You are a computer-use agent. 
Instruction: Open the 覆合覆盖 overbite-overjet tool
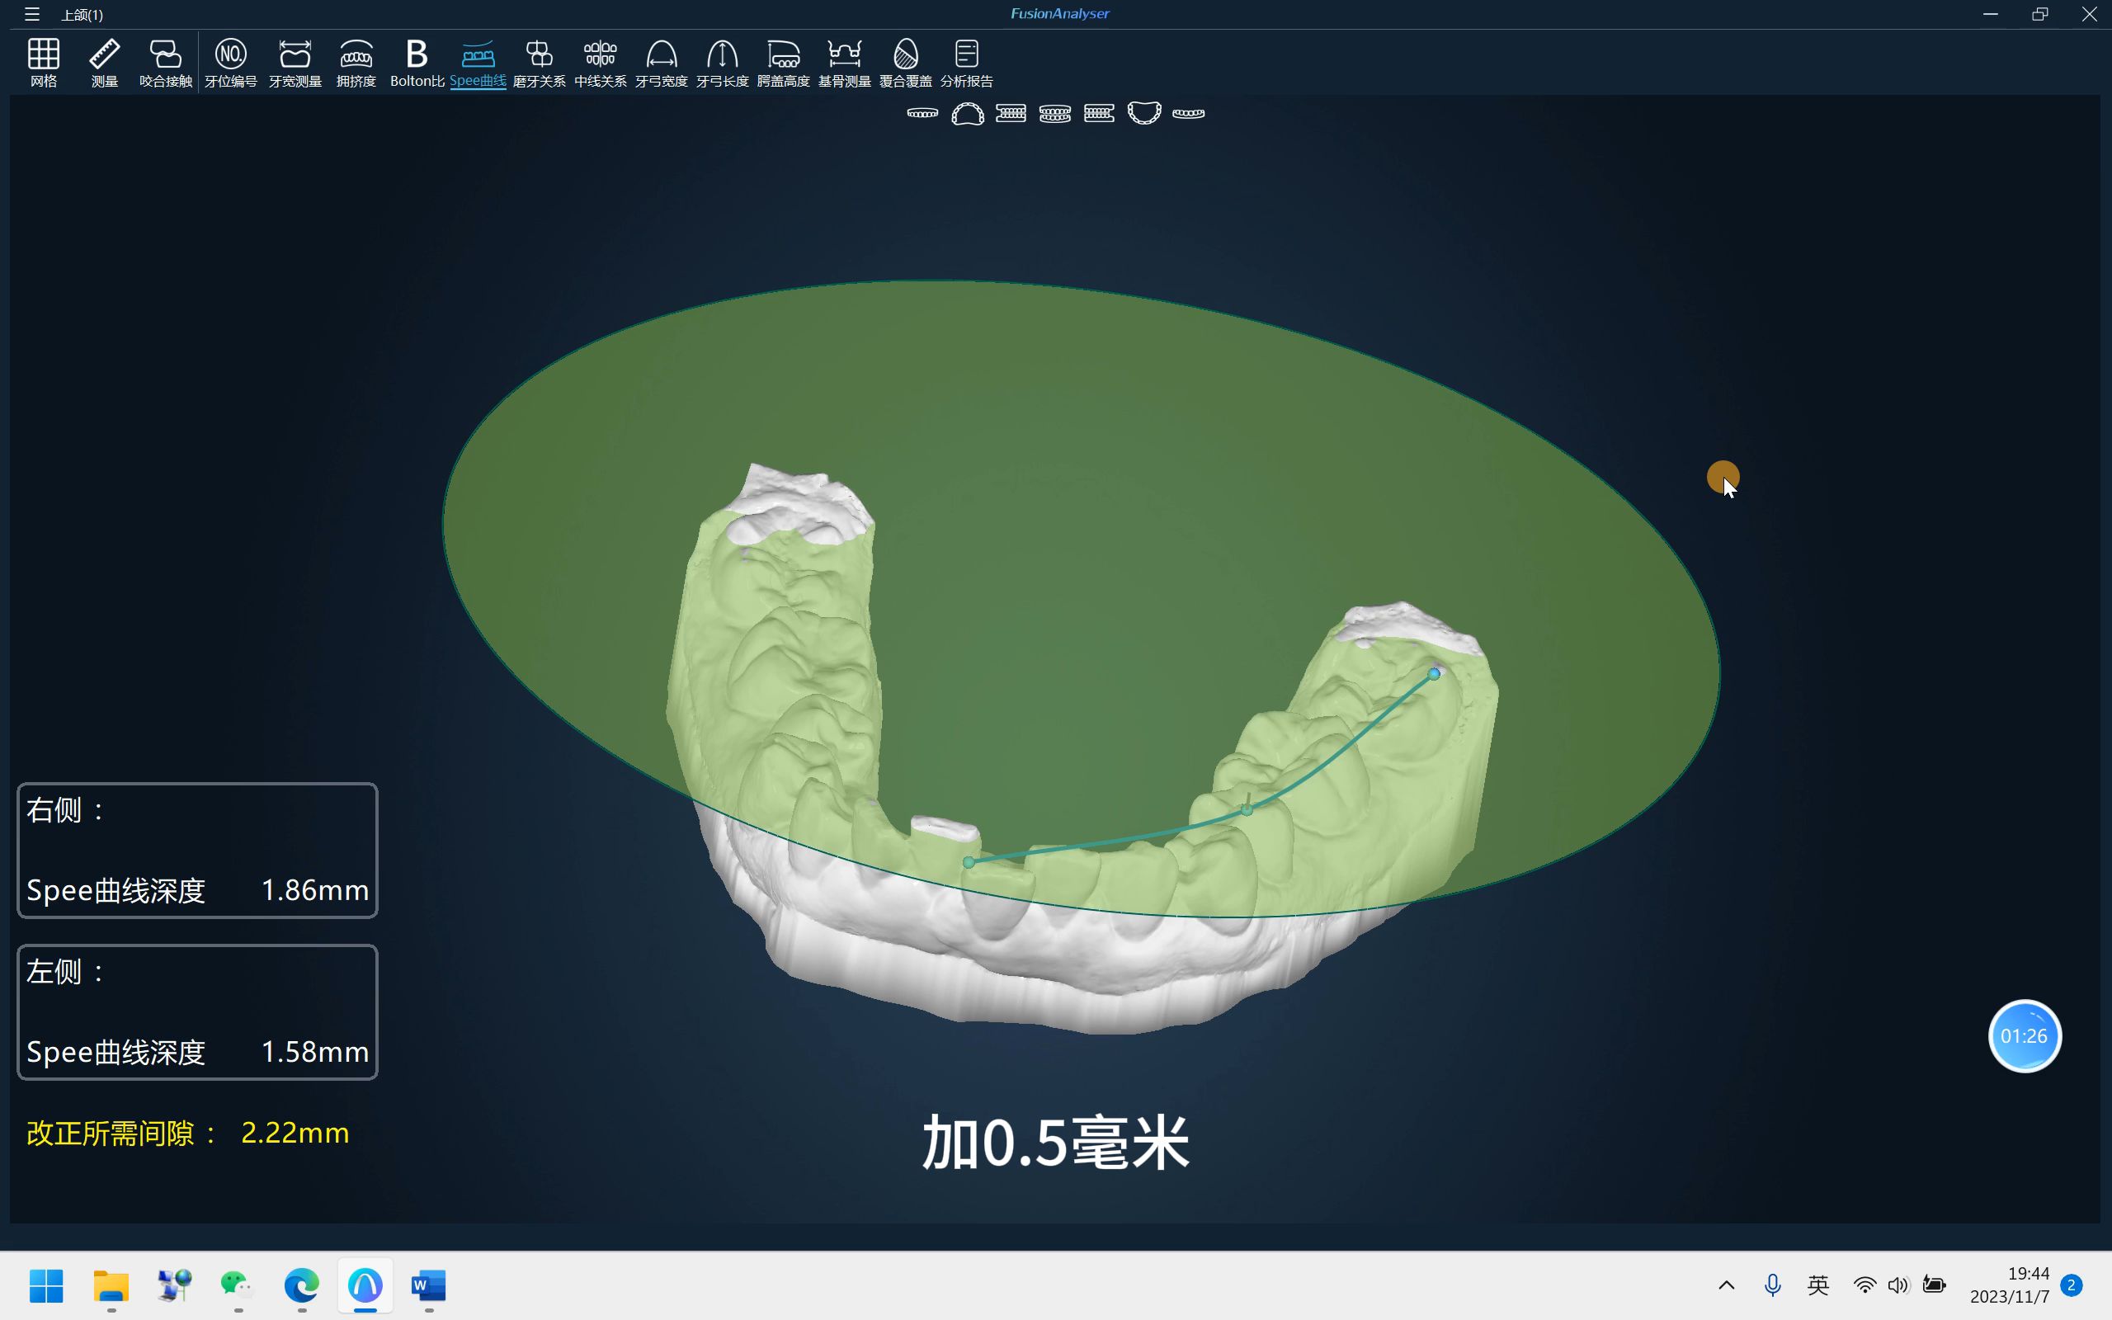click(904, 61)
